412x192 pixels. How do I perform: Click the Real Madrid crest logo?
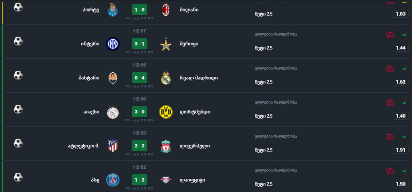(x=166, y=78)
